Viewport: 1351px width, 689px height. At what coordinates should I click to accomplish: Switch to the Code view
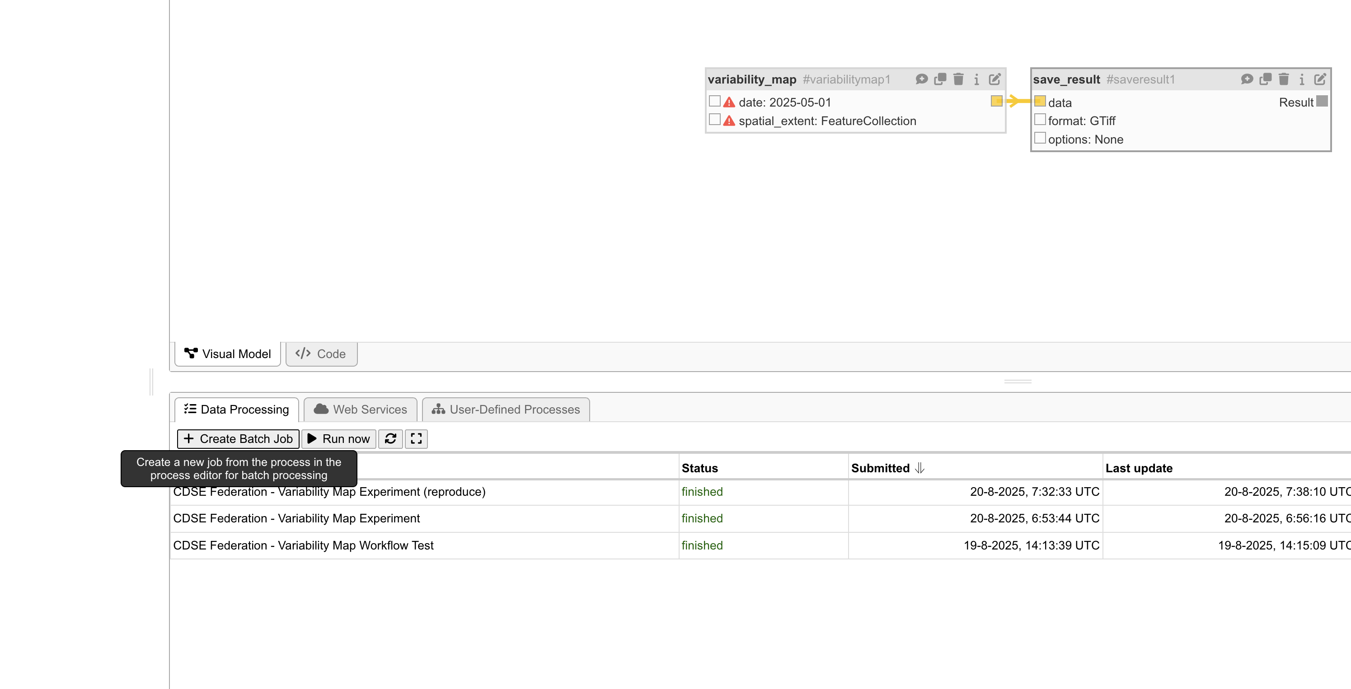tap(321, 354)
